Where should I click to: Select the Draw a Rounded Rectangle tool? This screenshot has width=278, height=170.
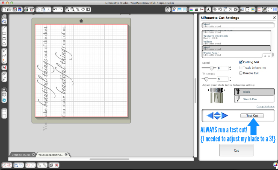coord(4,38)
